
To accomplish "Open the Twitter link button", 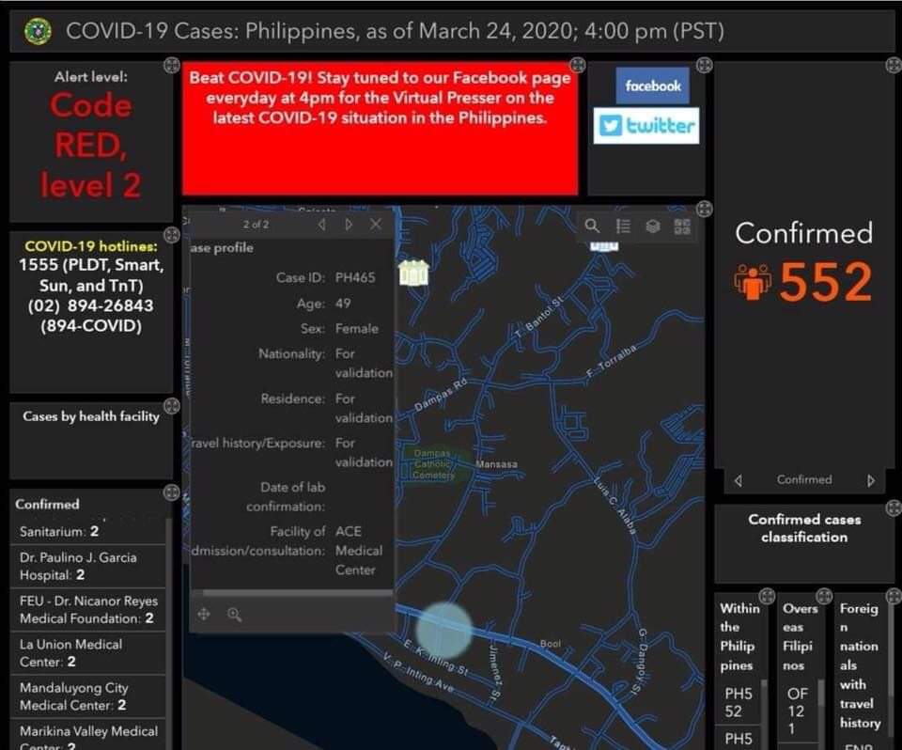I will (646, 126).
